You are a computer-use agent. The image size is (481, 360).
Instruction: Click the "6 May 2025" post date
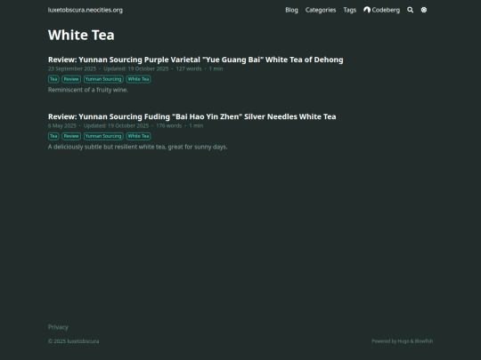tap(62, 126)
